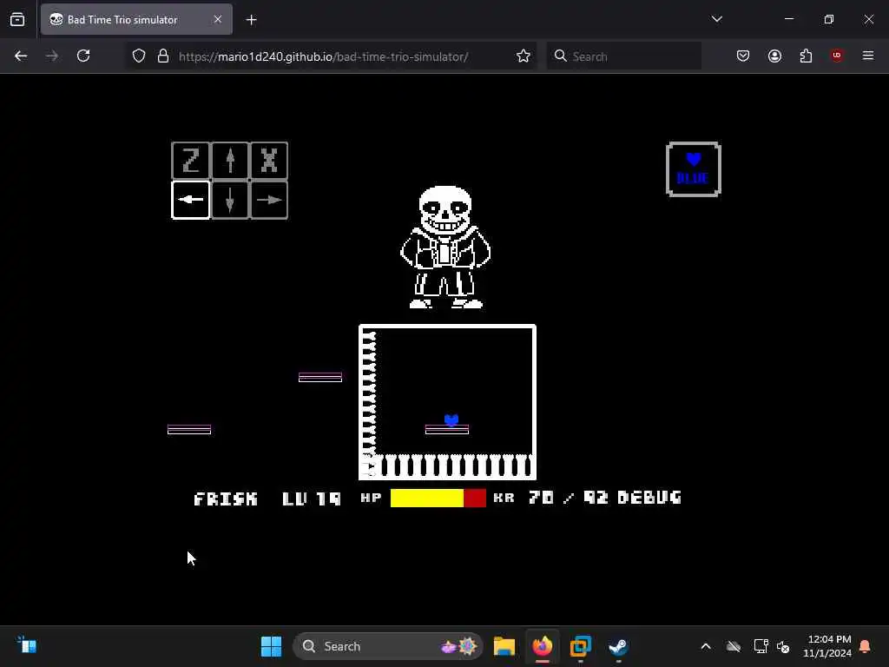Tap the up arrow control key
889x667 pixels.
tap(229, 161)
